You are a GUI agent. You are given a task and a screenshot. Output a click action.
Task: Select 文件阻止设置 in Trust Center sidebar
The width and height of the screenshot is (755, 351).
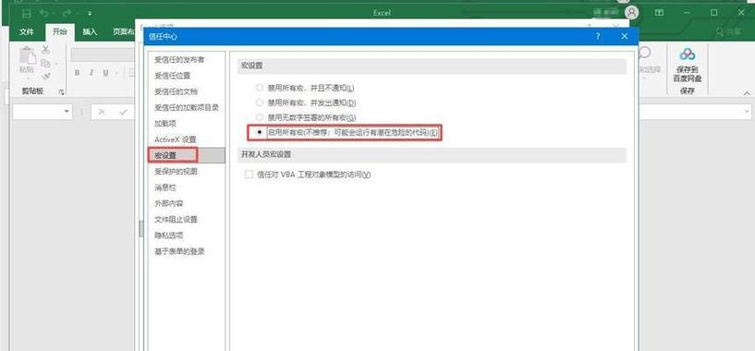coord(187,219)
